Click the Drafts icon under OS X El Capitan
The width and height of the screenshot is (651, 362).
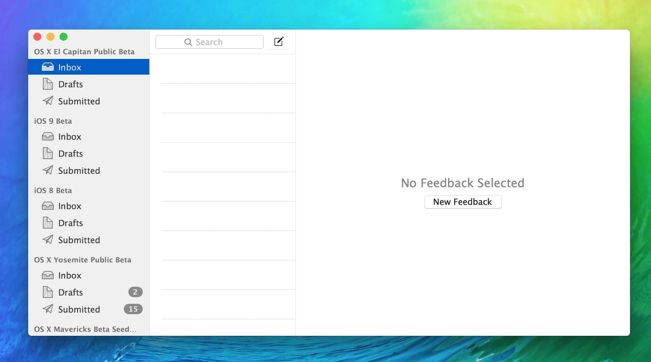(48, 84)
